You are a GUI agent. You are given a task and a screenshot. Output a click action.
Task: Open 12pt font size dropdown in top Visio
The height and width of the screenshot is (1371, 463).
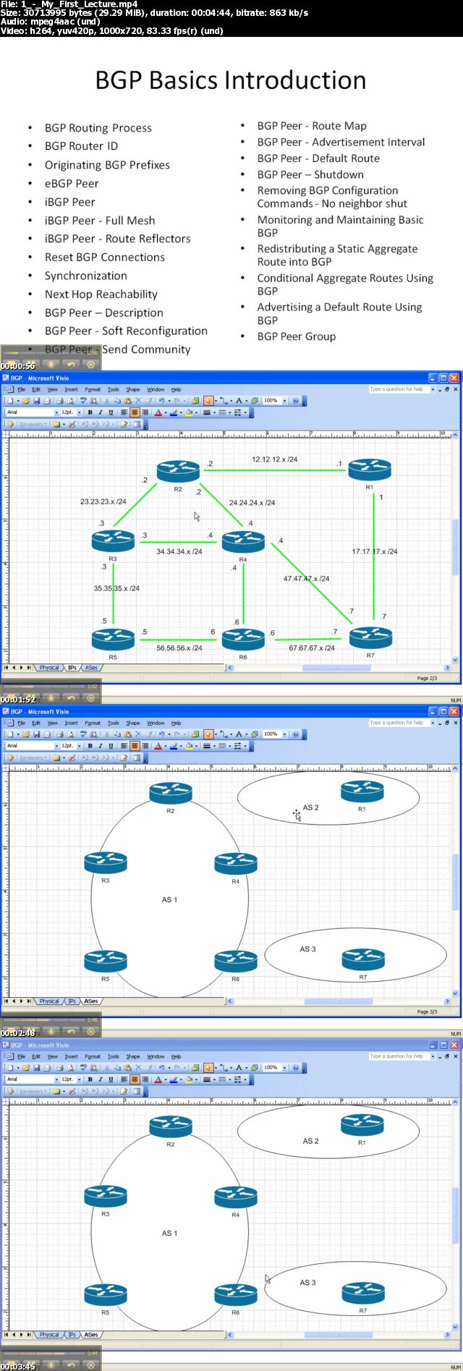[x=79, y=412]
